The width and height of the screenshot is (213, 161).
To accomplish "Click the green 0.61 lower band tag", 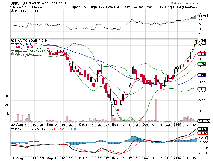I will [202, 89].
